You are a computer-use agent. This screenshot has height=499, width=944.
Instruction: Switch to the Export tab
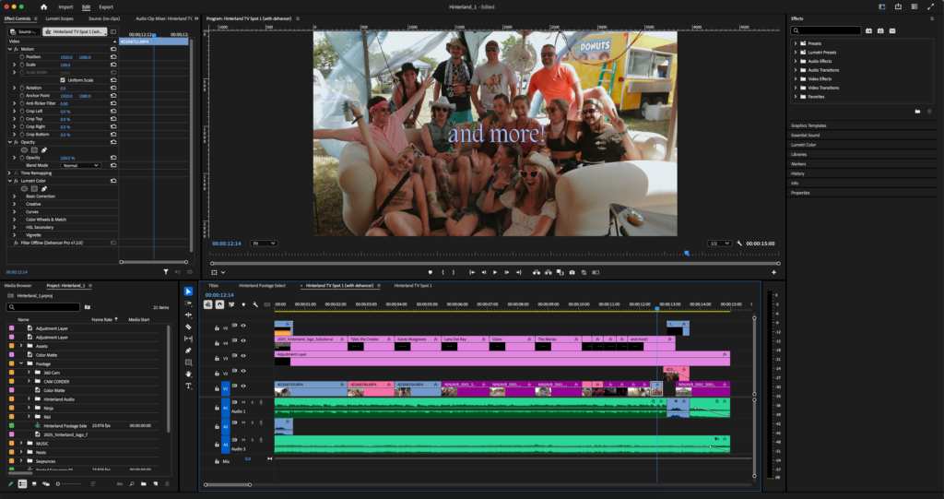coord(106,7)
